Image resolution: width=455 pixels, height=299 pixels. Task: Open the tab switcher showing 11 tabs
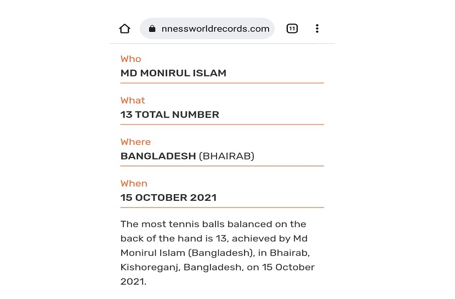coord(292,29)
